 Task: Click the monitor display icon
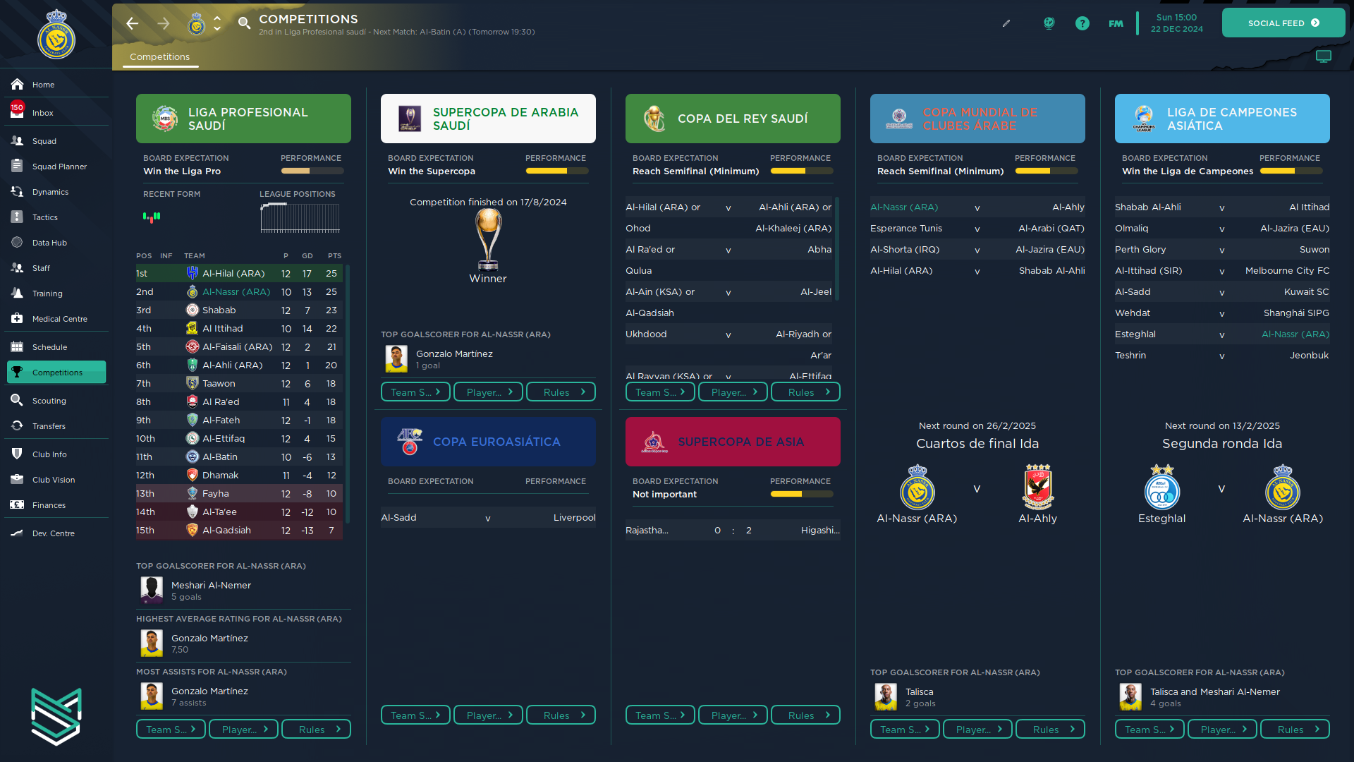click(x=1324, y=56)
